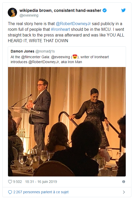
Task: Open the gala photo in the quoted tweet
Action: (67, 122)
